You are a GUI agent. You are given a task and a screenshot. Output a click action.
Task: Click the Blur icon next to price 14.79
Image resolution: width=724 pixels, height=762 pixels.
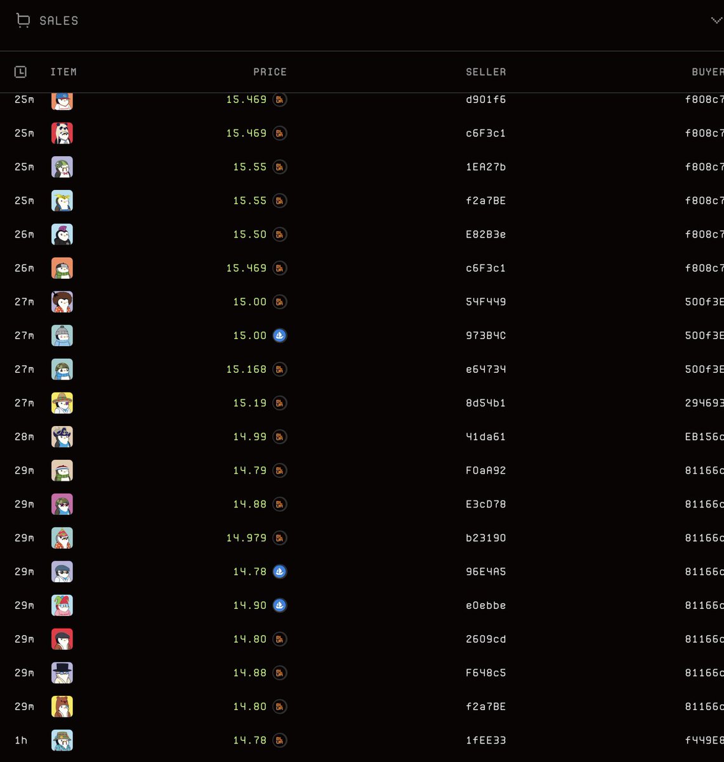(280, 471)
